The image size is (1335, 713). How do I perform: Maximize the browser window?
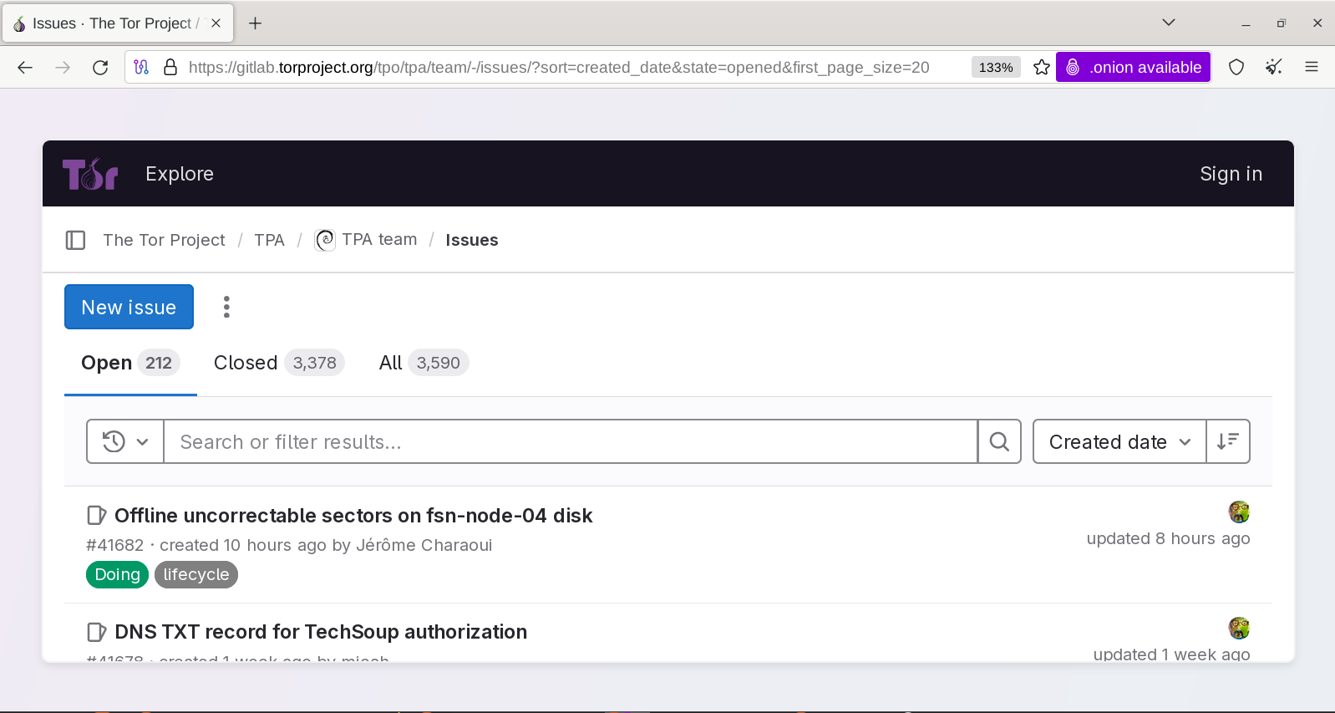pos(1282,23)
